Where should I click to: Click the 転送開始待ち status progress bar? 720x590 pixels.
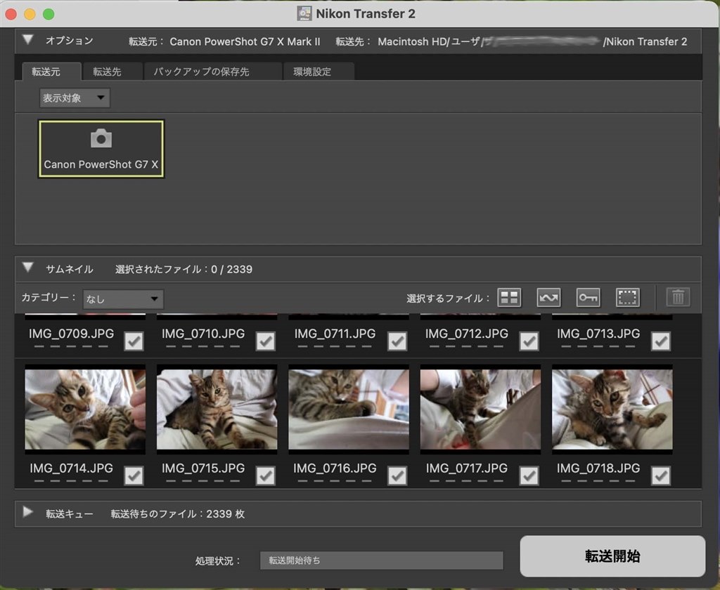(x=382, y=560)
